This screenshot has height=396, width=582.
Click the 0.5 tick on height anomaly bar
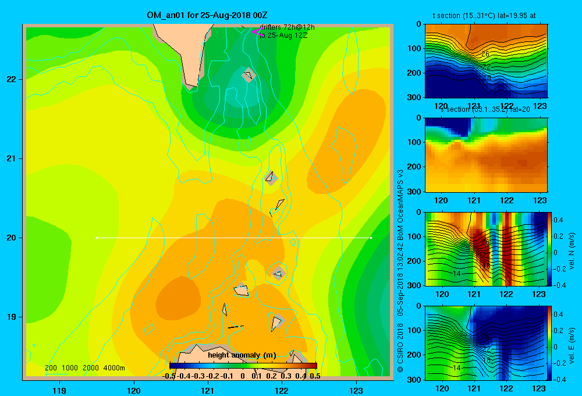[x=315, y=376]
